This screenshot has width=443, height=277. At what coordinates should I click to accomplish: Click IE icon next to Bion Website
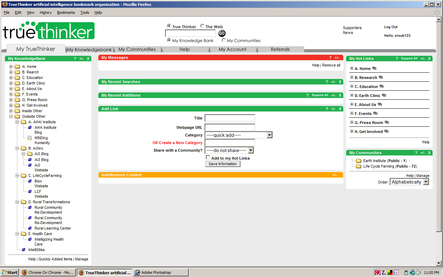[30, 181]
